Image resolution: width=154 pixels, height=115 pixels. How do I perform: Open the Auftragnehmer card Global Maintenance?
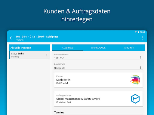tap(98, 99)
